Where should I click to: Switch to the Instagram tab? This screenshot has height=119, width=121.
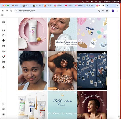(58, 6)
